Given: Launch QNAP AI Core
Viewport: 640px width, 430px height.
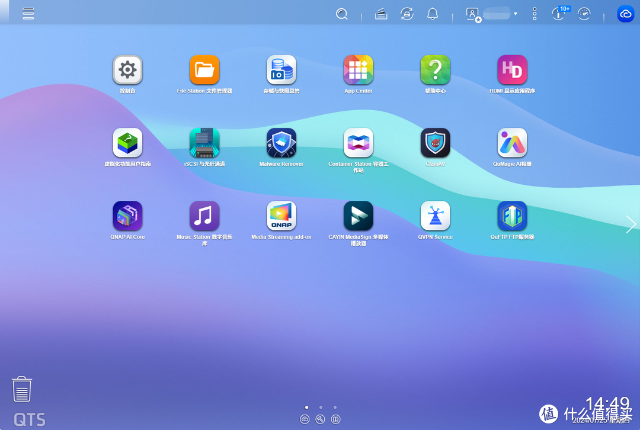Looking at the screenshot, I should (128, 216).
